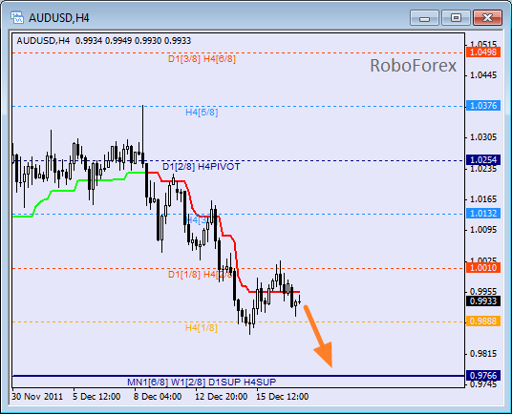The width and height of the screenshot is (512, 414).
Task: Select the dark blue 1.0254 price tag
Action: click(483, 160)
